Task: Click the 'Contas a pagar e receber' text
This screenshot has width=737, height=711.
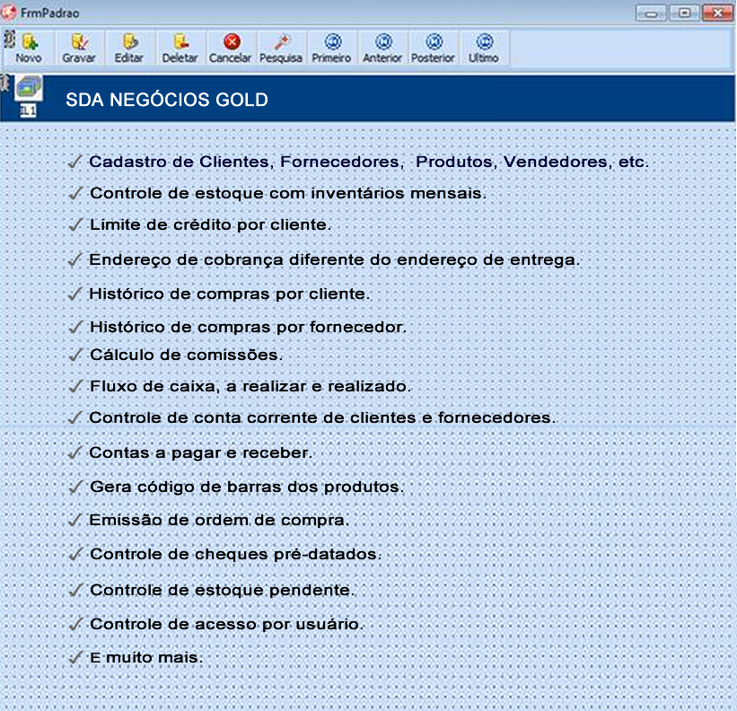Action: (x=201, y=453)
